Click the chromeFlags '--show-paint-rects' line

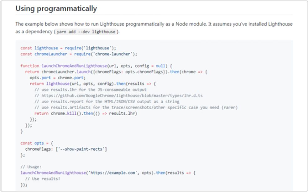(66, 149)
